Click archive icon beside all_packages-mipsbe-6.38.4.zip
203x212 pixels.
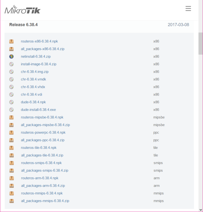click(11, 125)
